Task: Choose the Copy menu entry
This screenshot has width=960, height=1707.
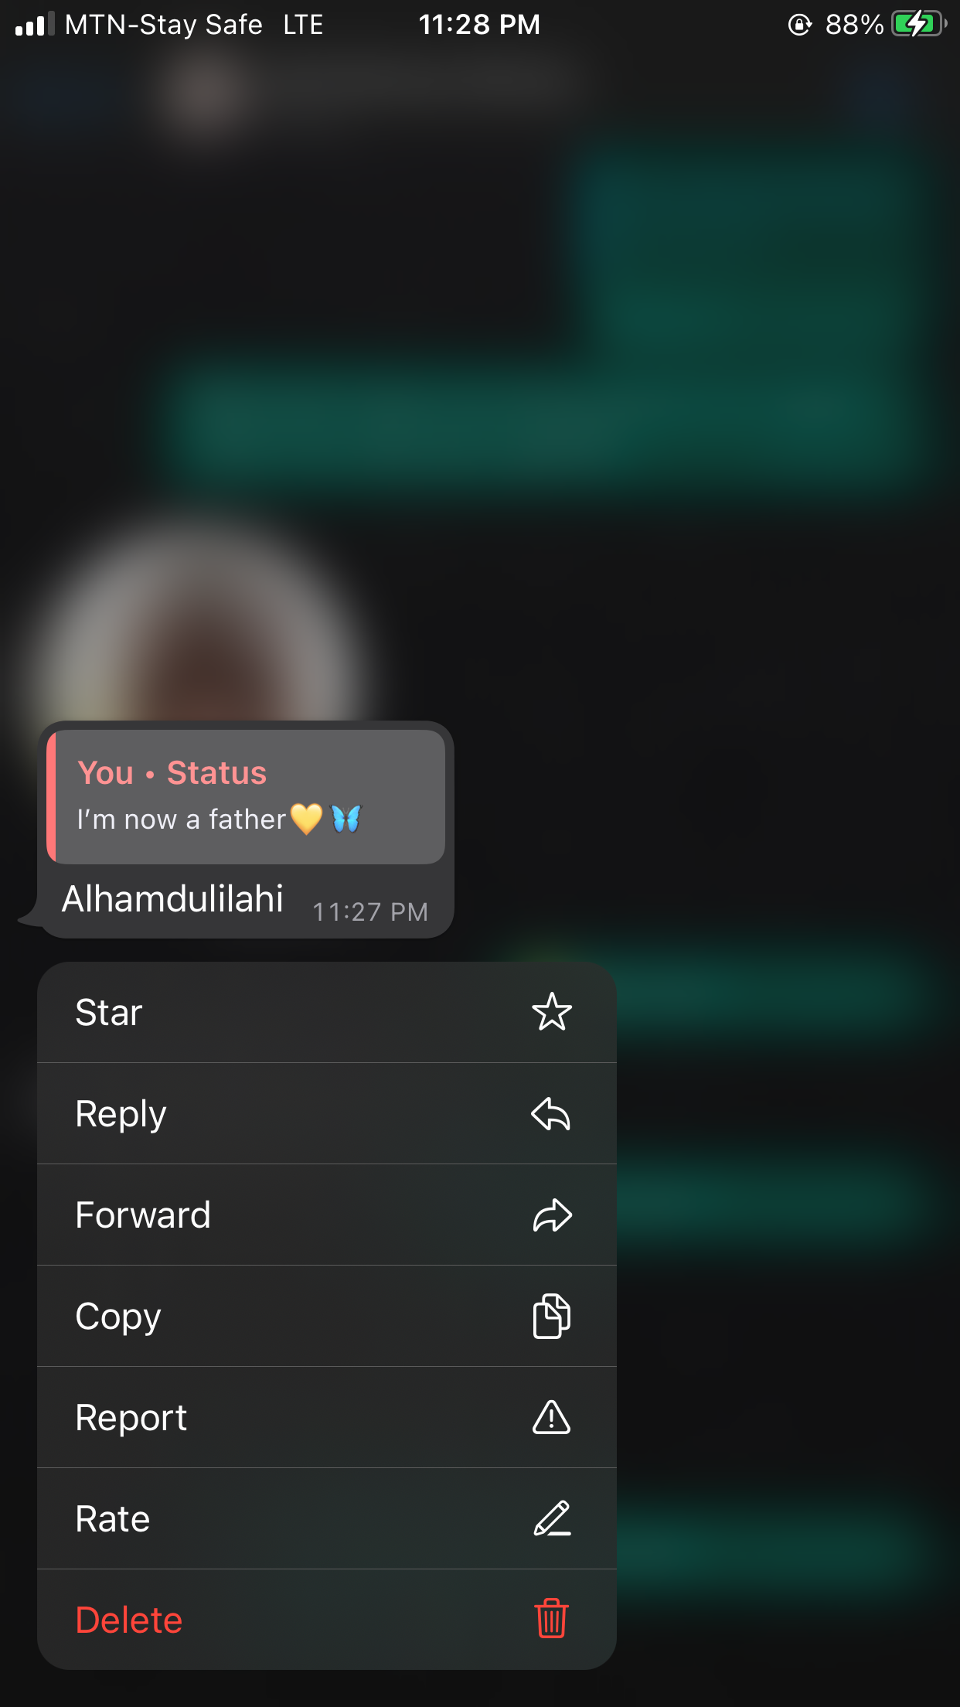Action: [327, 1316]
